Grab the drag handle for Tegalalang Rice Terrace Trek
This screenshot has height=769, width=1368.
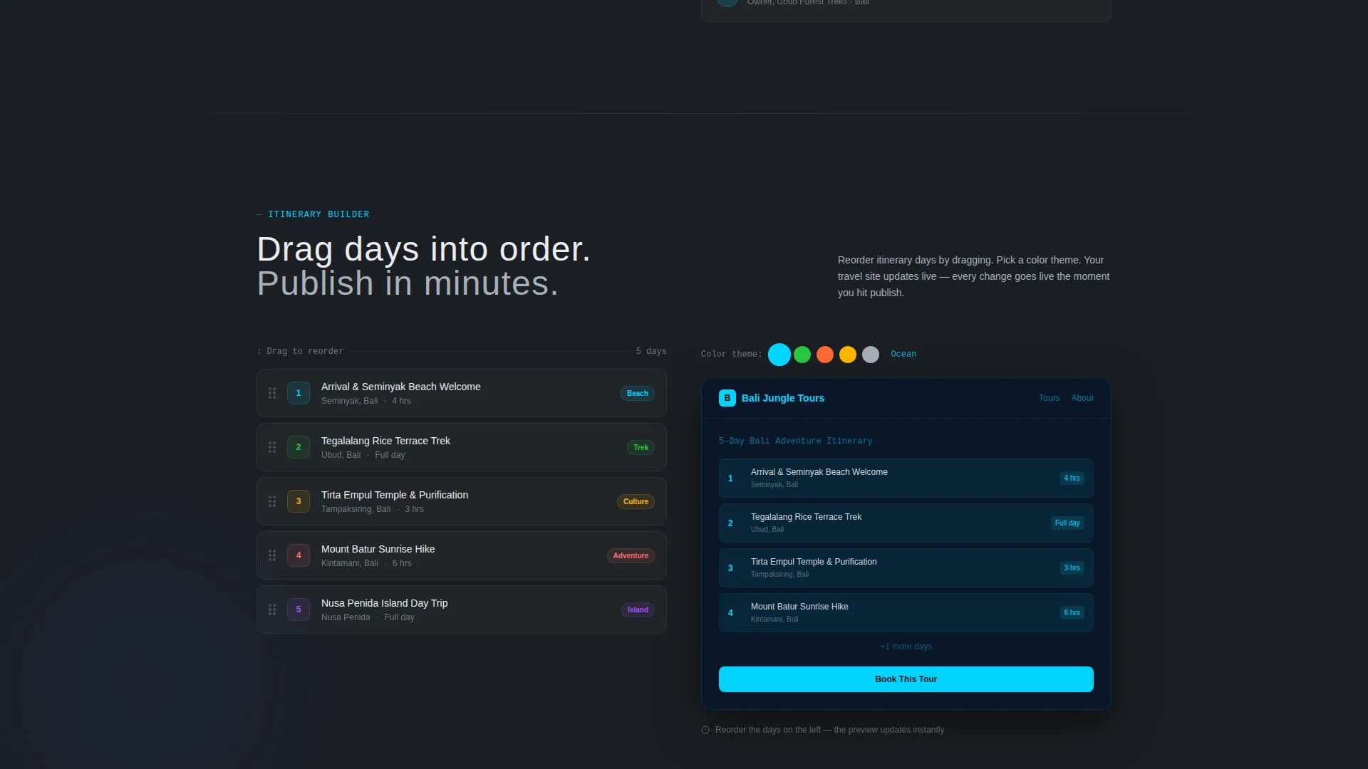272,447
